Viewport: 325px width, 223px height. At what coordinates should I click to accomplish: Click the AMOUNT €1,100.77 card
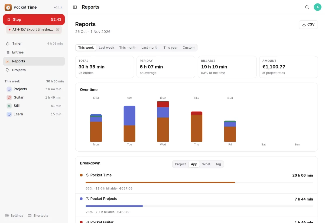[288, 67]
